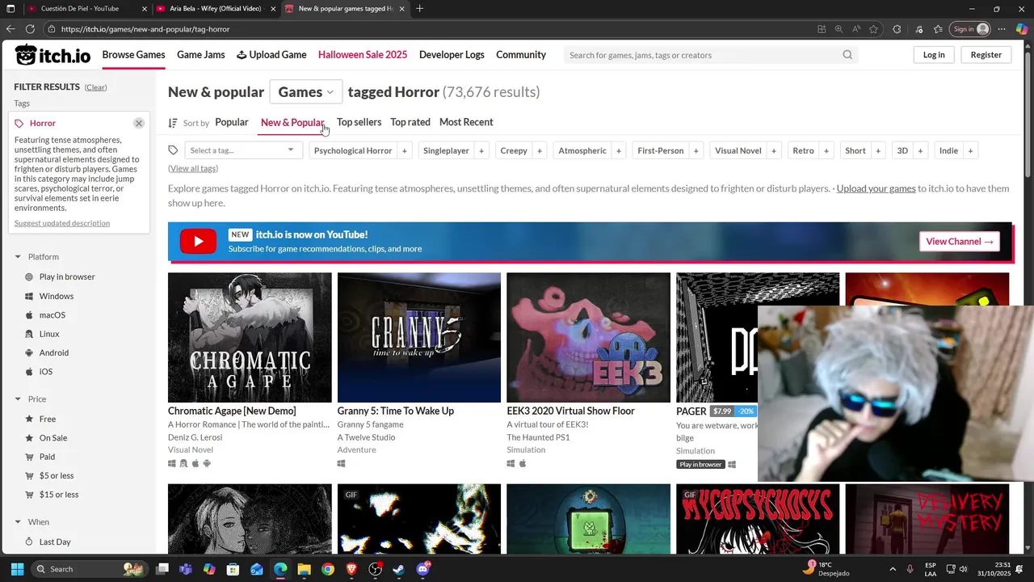The image size is (1034, 582).
Task: Open the Games category dropdown
Action: point(305,92)
